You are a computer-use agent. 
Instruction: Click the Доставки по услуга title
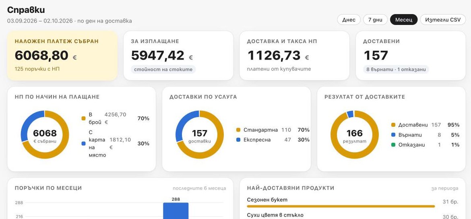203,97
